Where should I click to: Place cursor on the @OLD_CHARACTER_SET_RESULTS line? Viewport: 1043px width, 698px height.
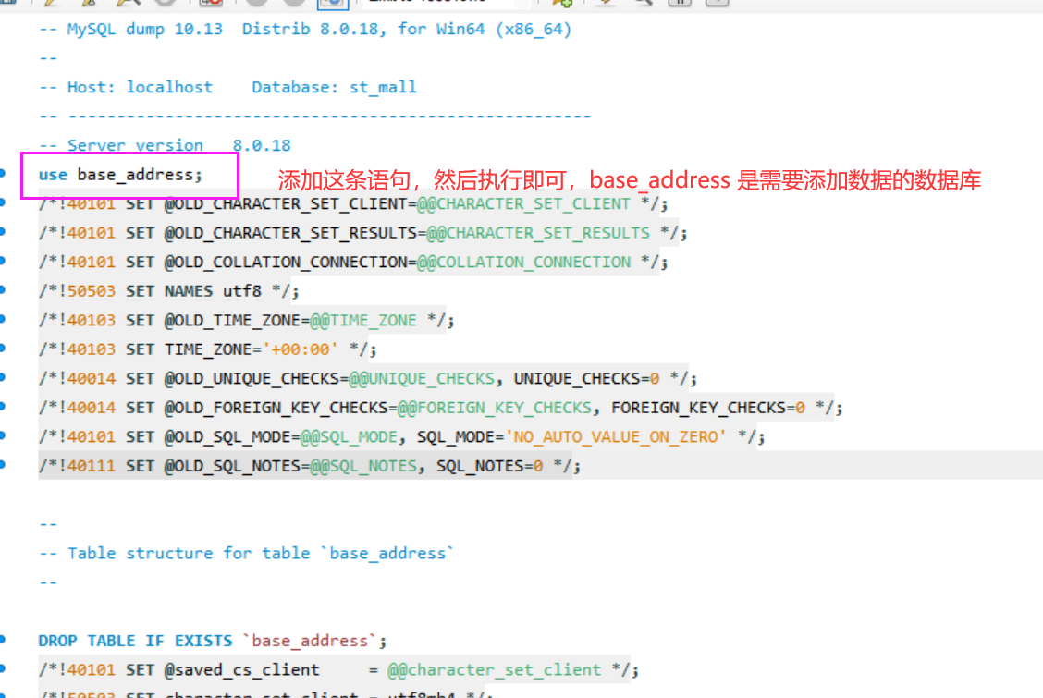point(362,233)
